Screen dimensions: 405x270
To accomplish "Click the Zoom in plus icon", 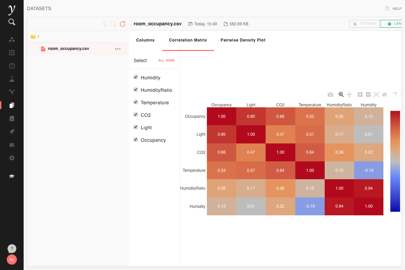I will coord(360,94).
